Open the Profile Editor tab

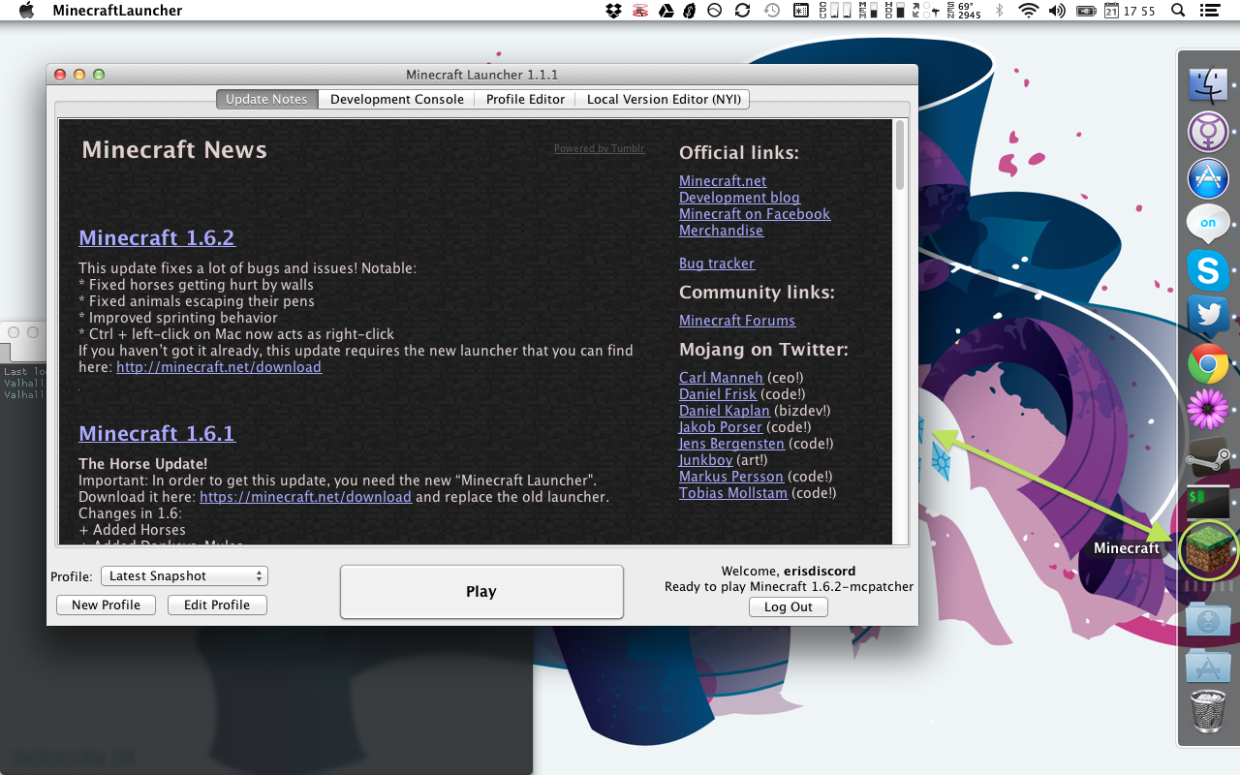[525, 100]
